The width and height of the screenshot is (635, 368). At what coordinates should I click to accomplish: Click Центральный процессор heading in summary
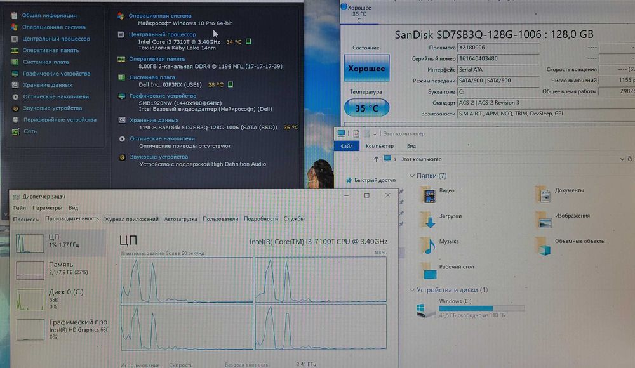point(163,34)
